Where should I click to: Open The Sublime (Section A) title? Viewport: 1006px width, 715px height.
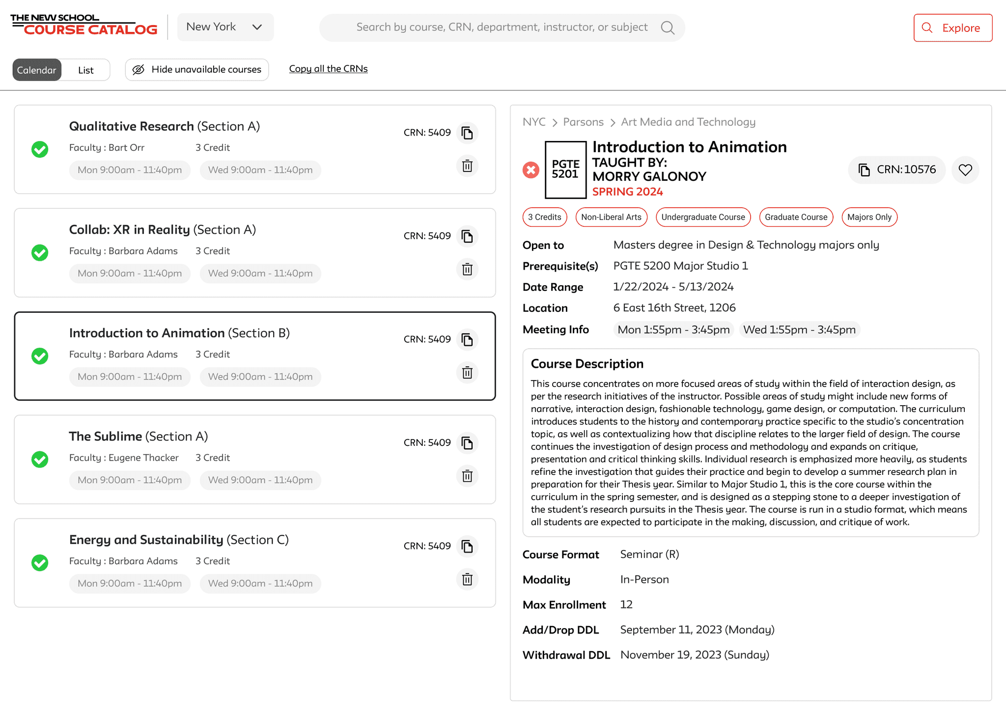tap(139, 437)
